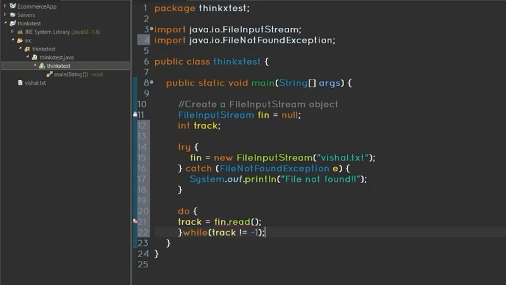The image size is (506, 285).
Task: Click 'main' in method signature
Action: tap(262, 83)
